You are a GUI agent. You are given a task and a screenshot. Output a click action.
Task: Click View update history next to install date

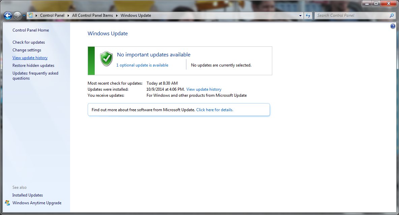coord(204,89)
